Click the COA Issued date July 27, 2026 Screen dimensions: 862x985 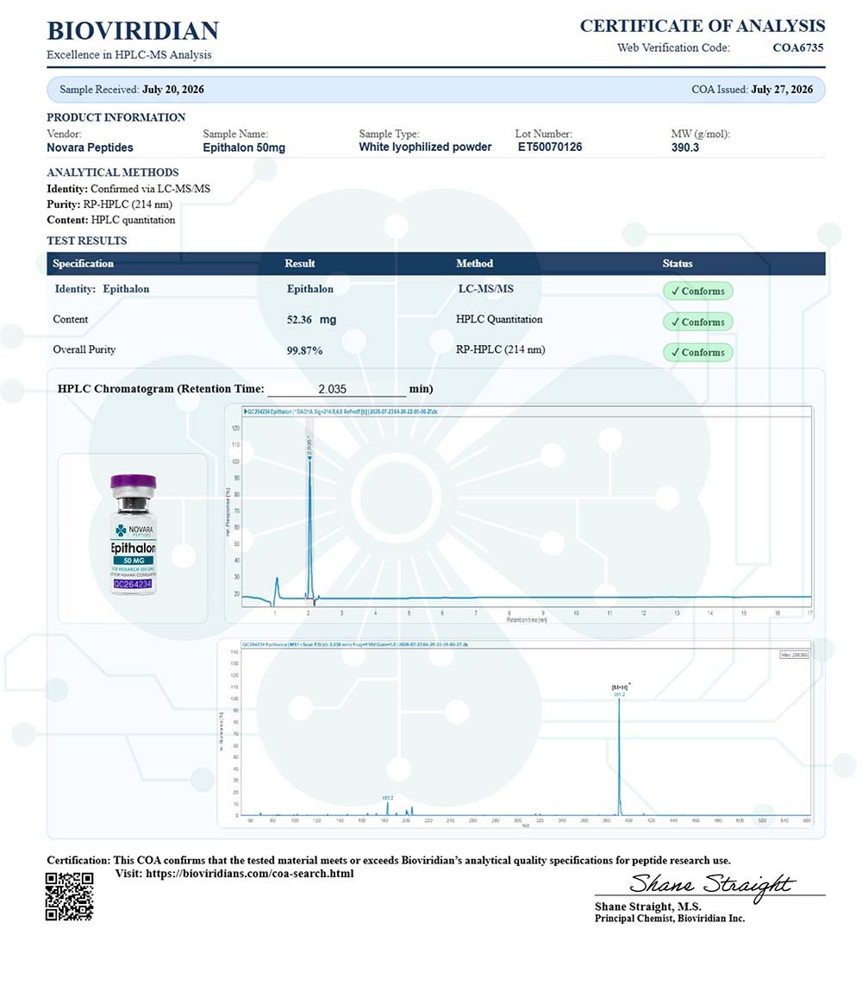pos(782,89)
